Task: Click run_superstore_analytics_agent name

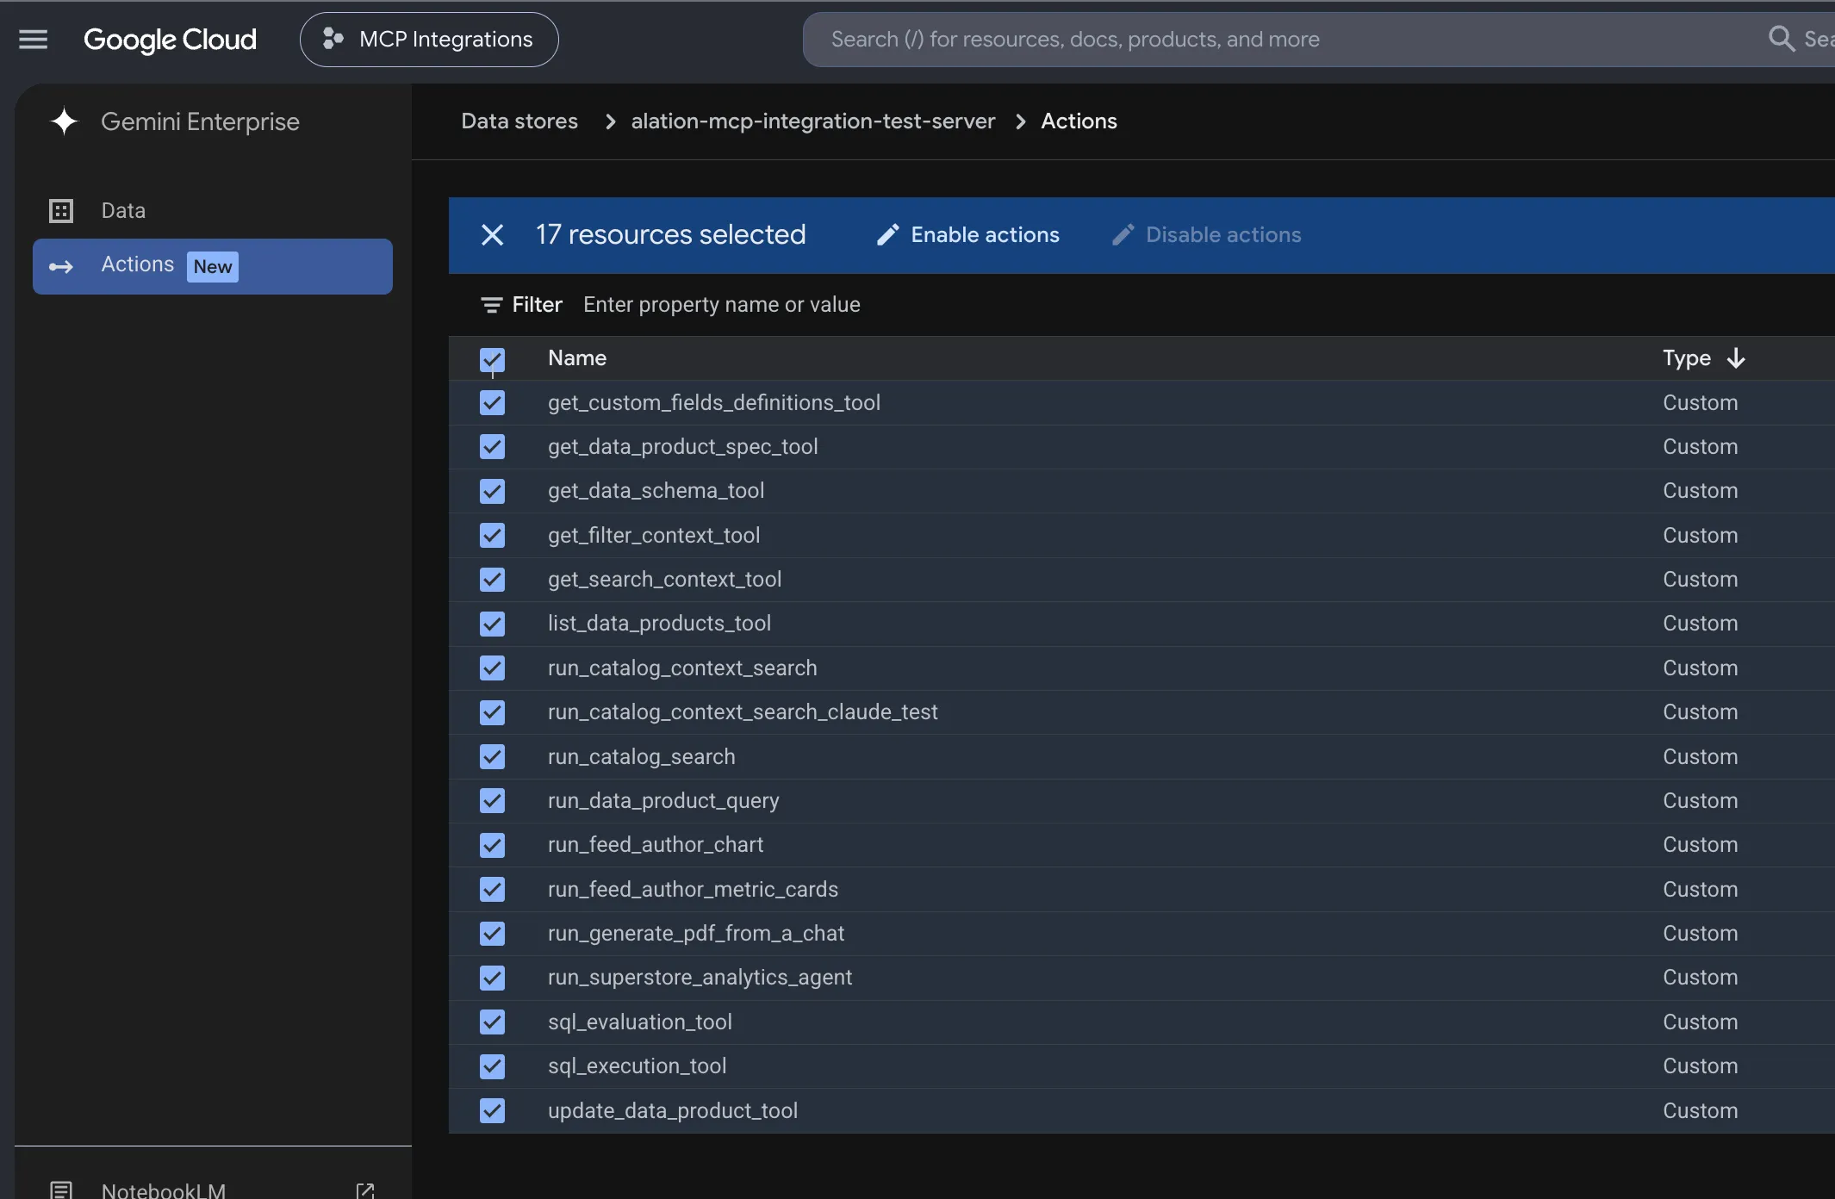Action: point(700,978)
